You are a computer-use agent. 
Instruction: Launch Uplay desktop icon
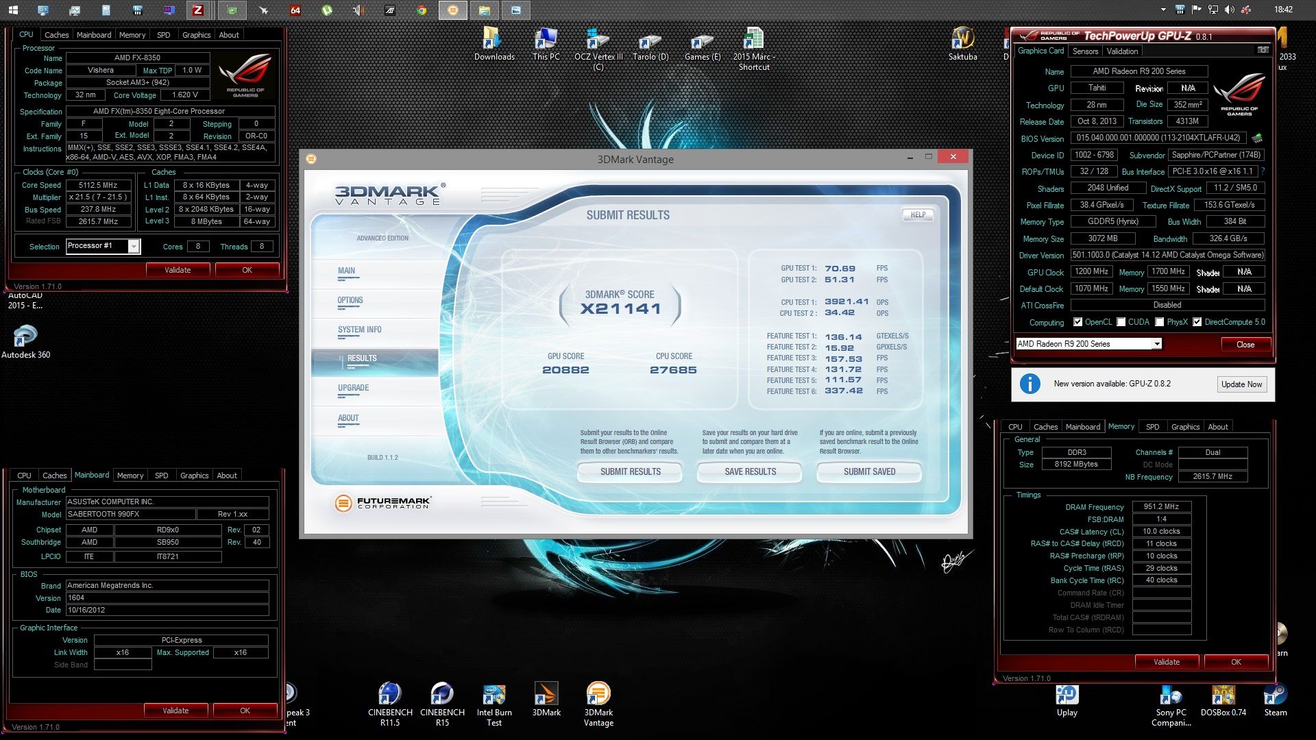1067,700
